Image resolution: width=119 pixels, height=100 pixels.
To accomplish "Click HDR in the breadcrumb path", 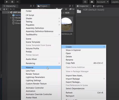I will tap(67, 13).
